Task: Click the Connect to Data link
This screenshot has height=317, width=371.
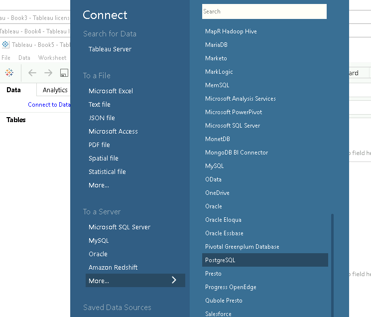Action: pyautogui.click(x=49, y=105)
